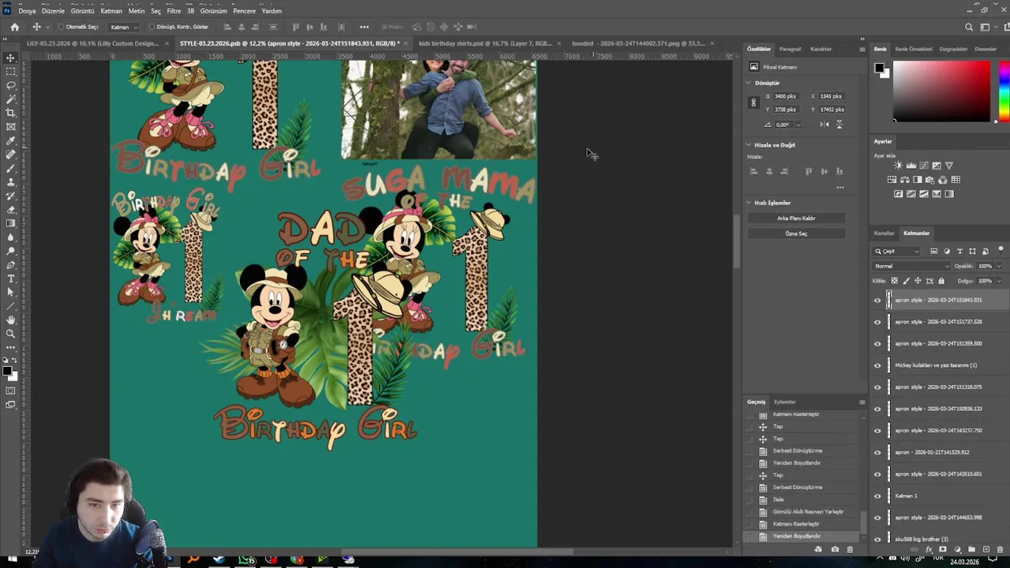Hide the Mickey kulakları ve yazı tasarımı layer
Screen dimensions: 1010x568
(877, 365)
